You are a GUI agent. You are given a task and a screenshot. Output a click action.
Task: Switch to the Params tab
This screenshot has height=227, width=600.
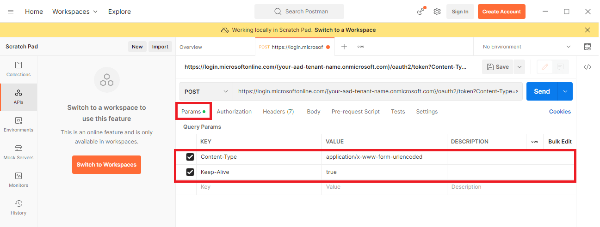(x=193, y=112)
